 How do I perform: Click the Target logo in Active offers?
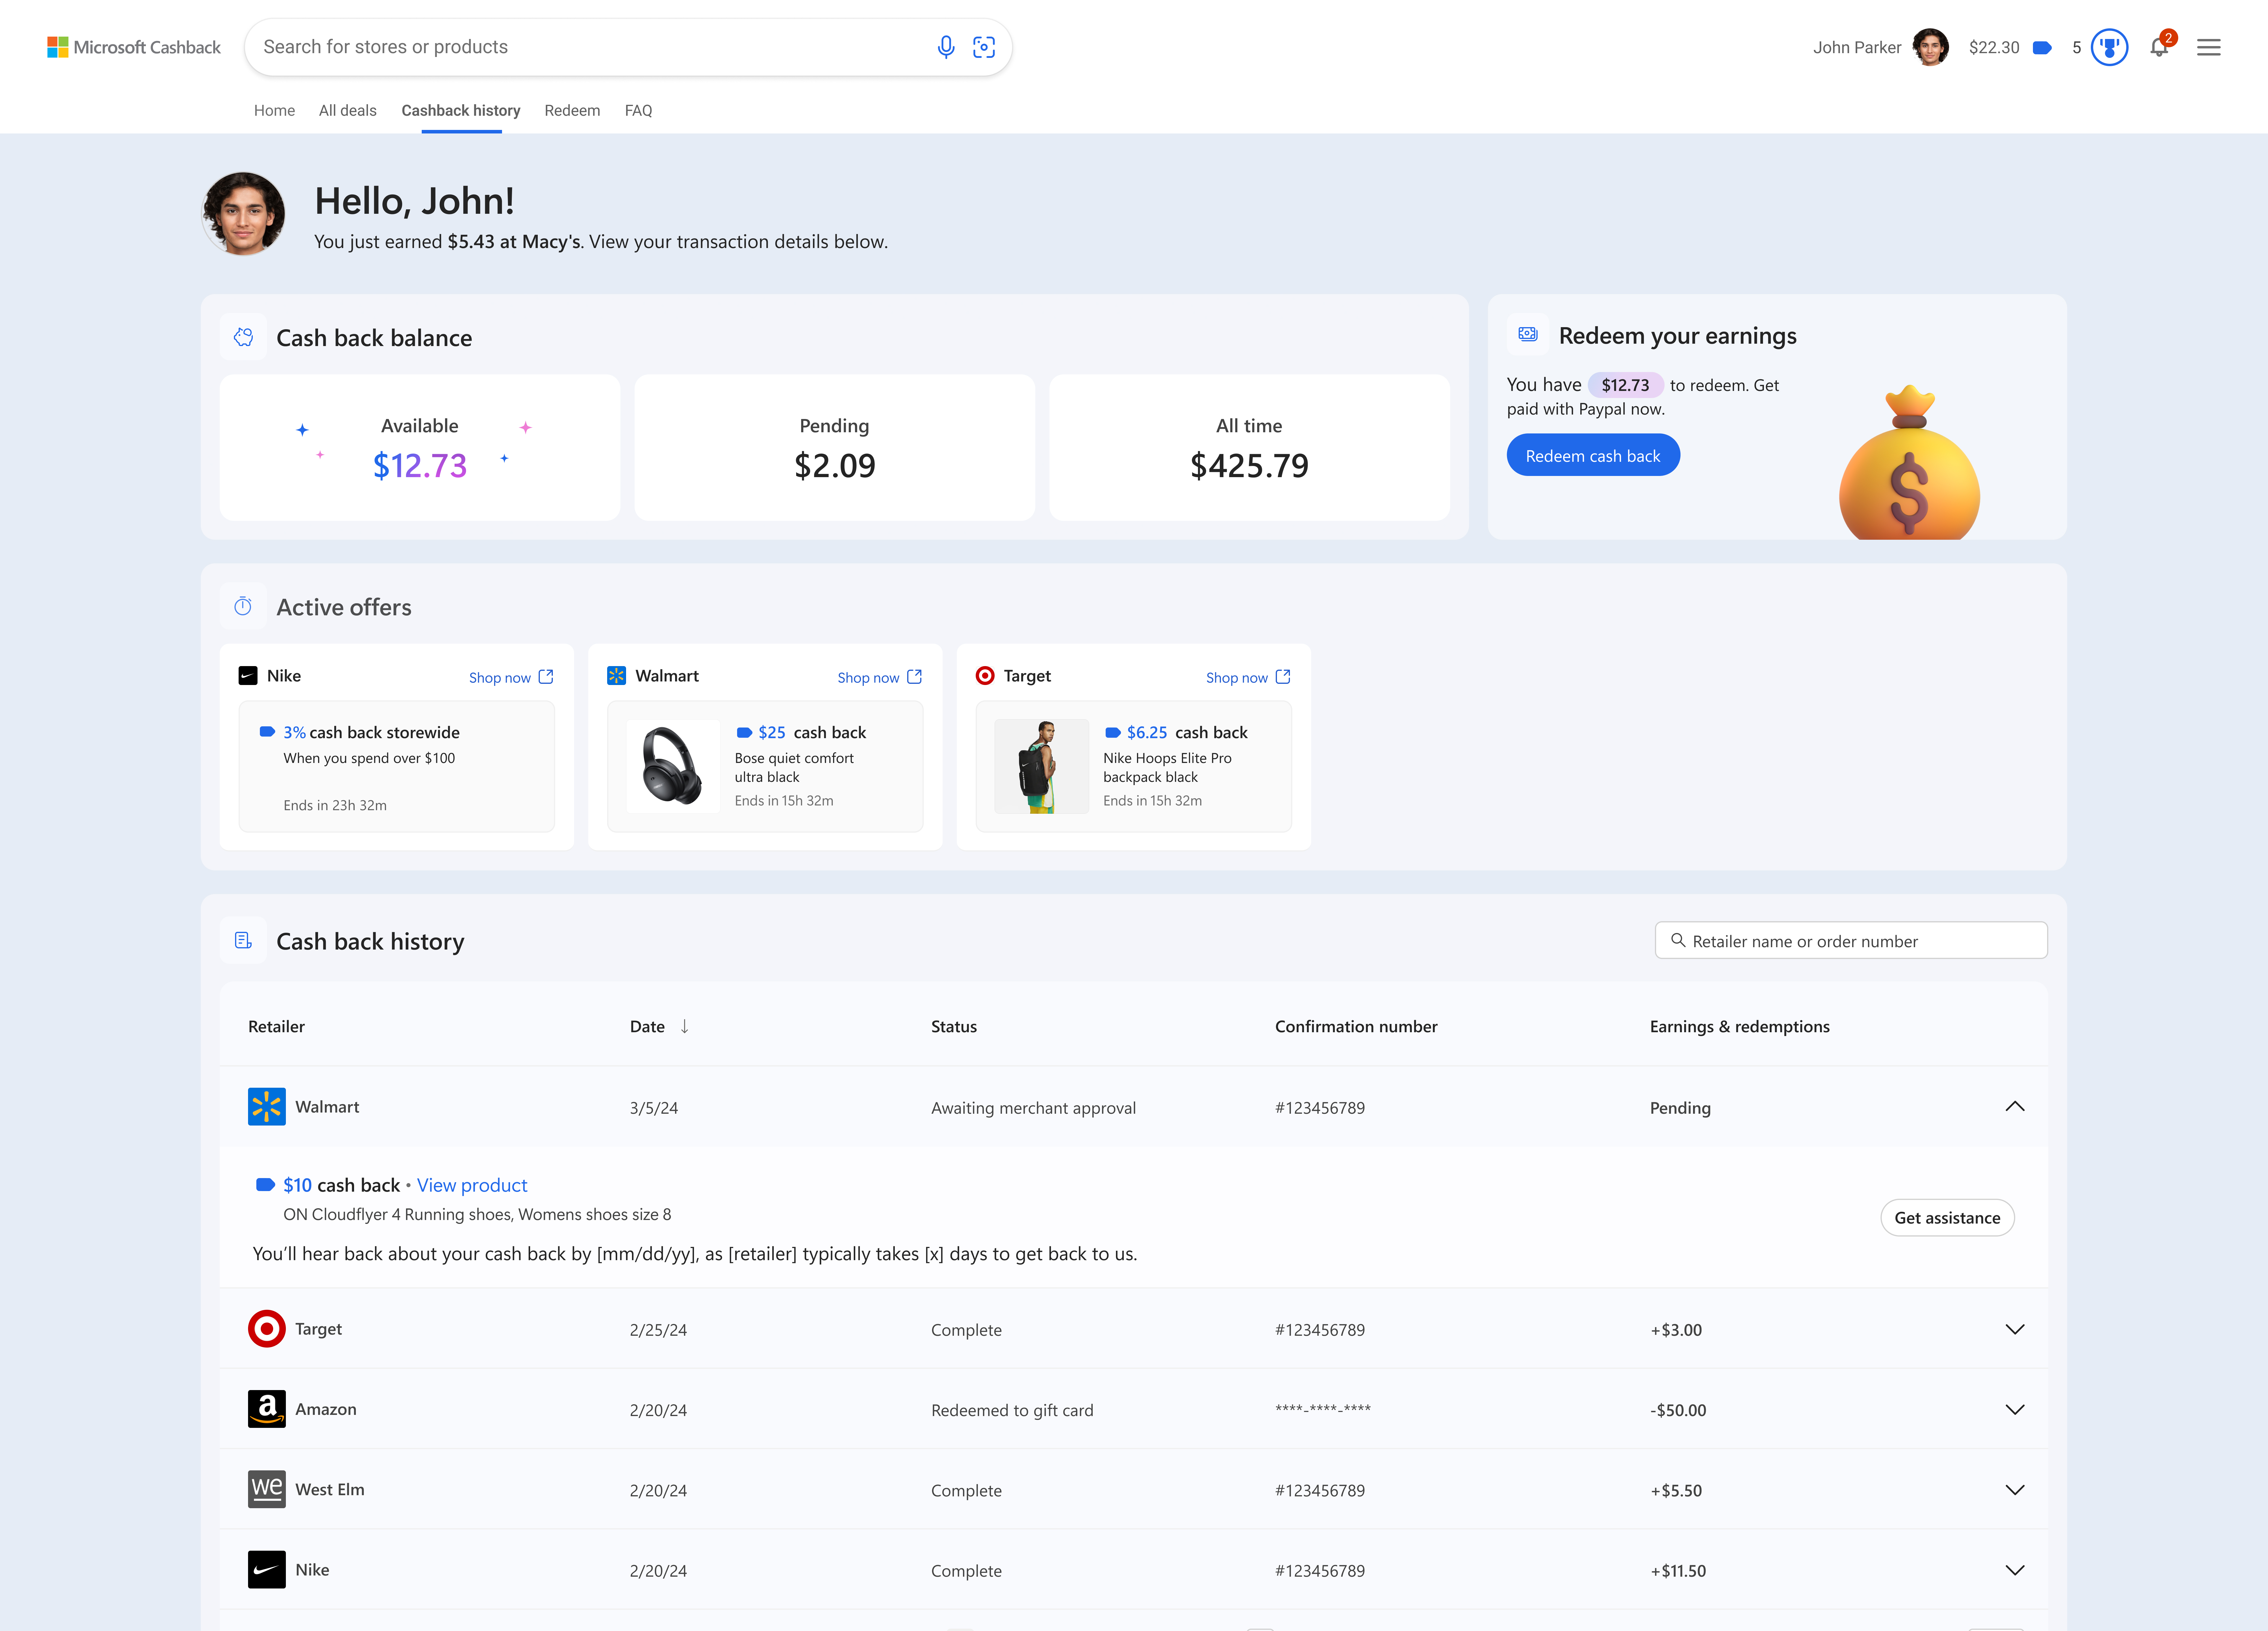coord(985,676)
